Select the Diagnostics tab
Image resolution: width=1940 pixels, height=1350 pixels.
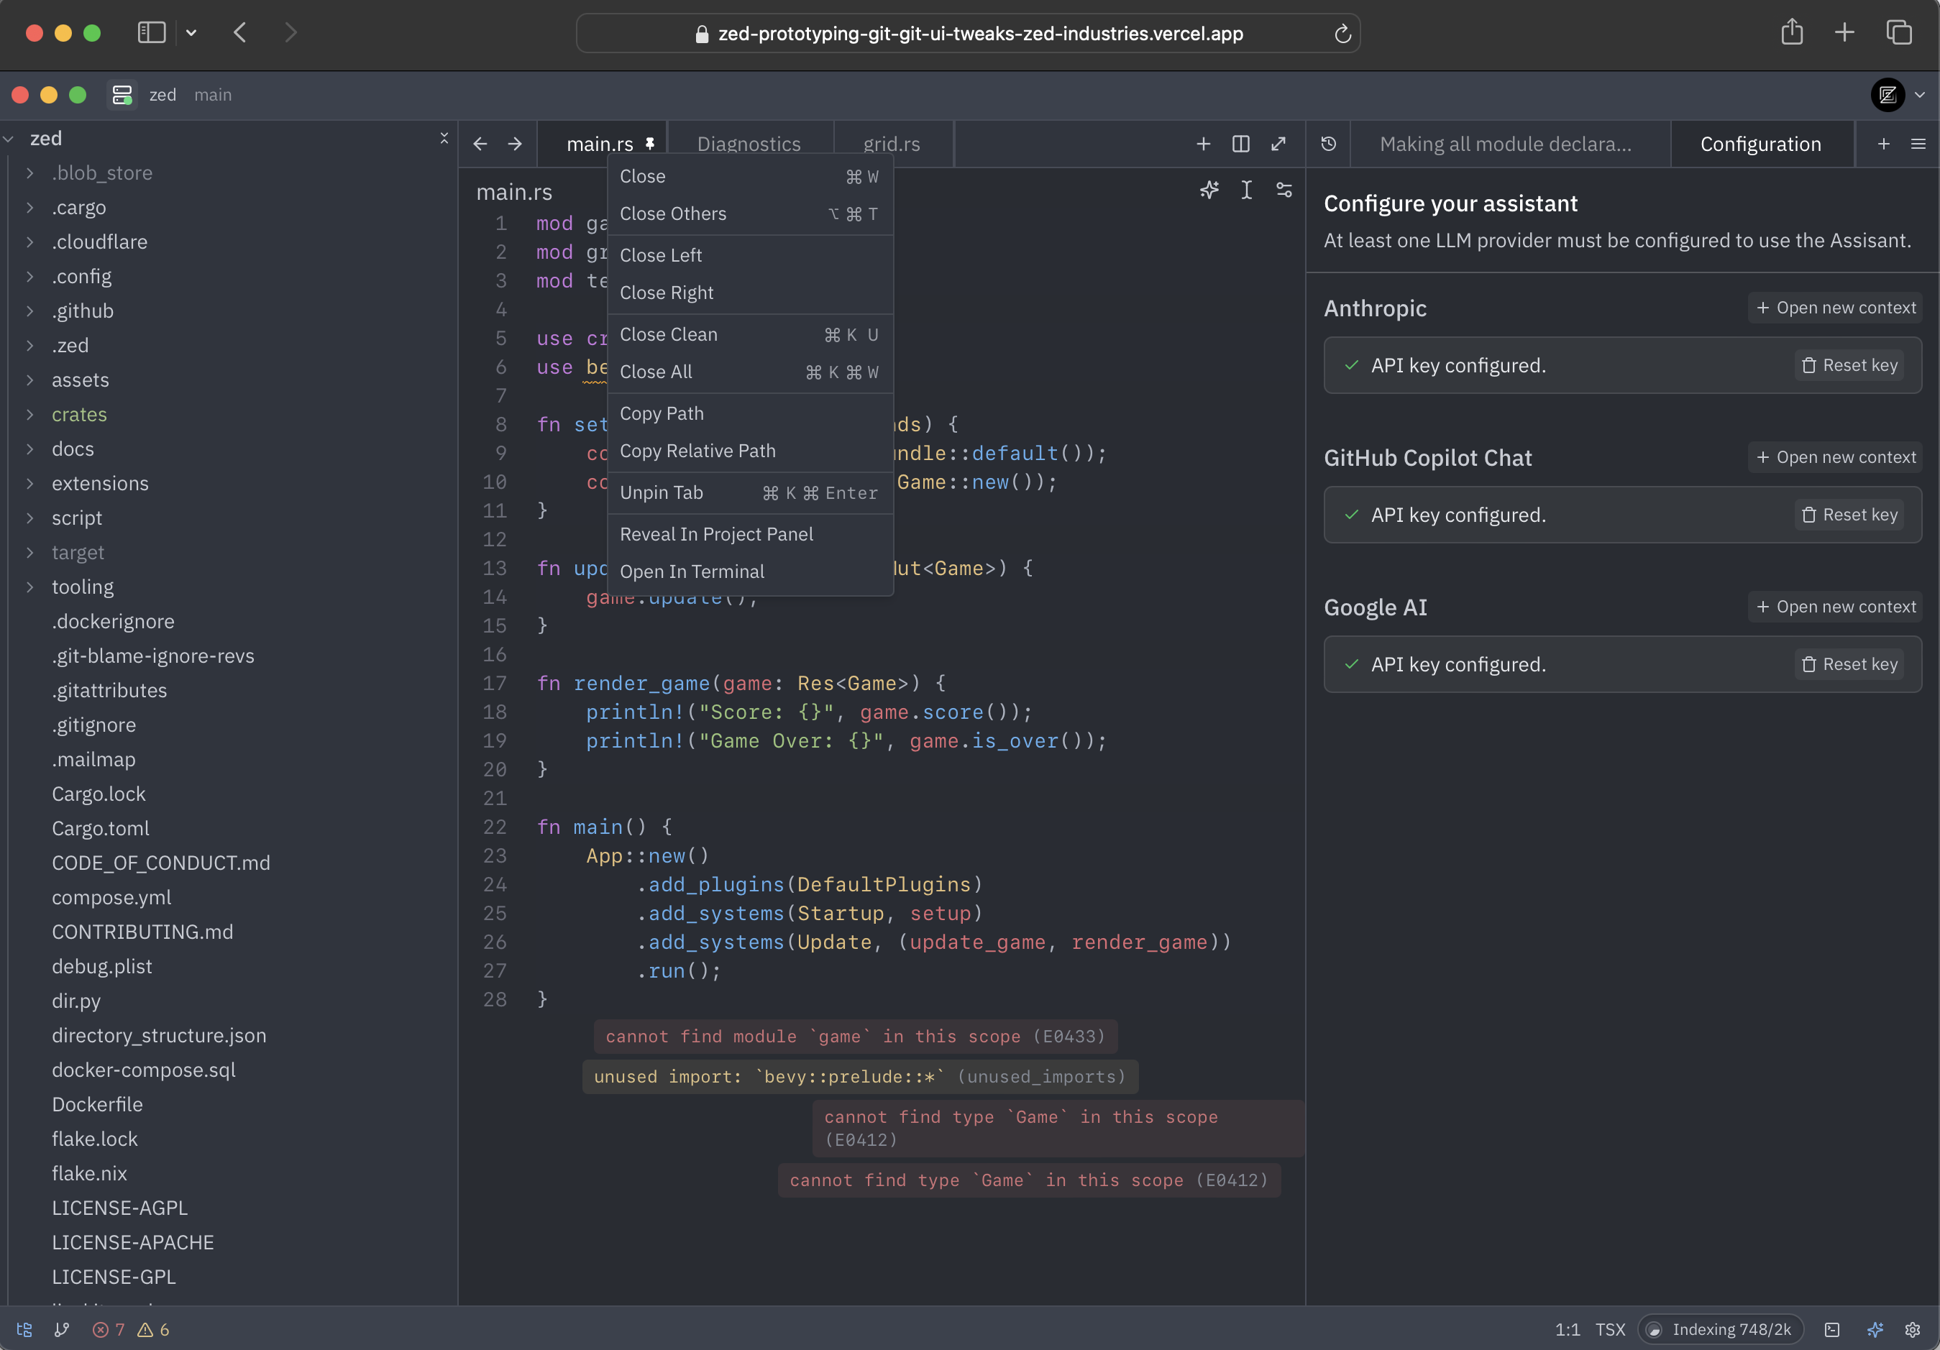click(747, 143)
